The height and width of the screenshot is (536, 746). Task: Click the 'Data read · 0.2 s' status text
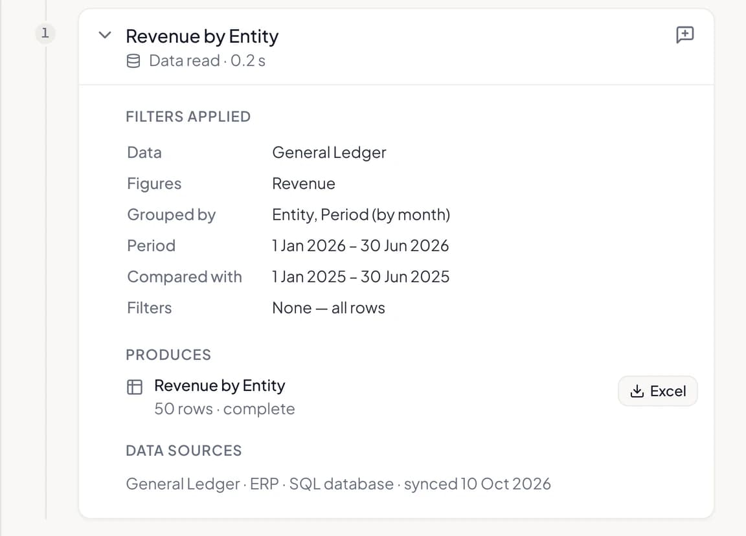tap(207, 61)
